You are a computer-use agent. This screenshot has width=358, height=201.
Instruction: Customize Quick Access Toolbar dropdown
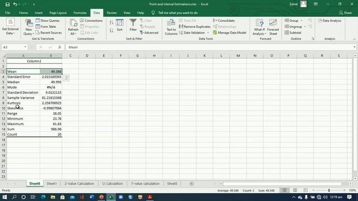coord(34,4)
